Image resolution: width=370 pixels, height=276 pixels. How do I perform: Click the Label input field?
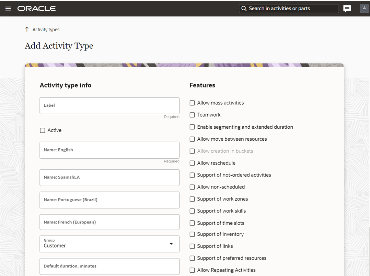109,106
